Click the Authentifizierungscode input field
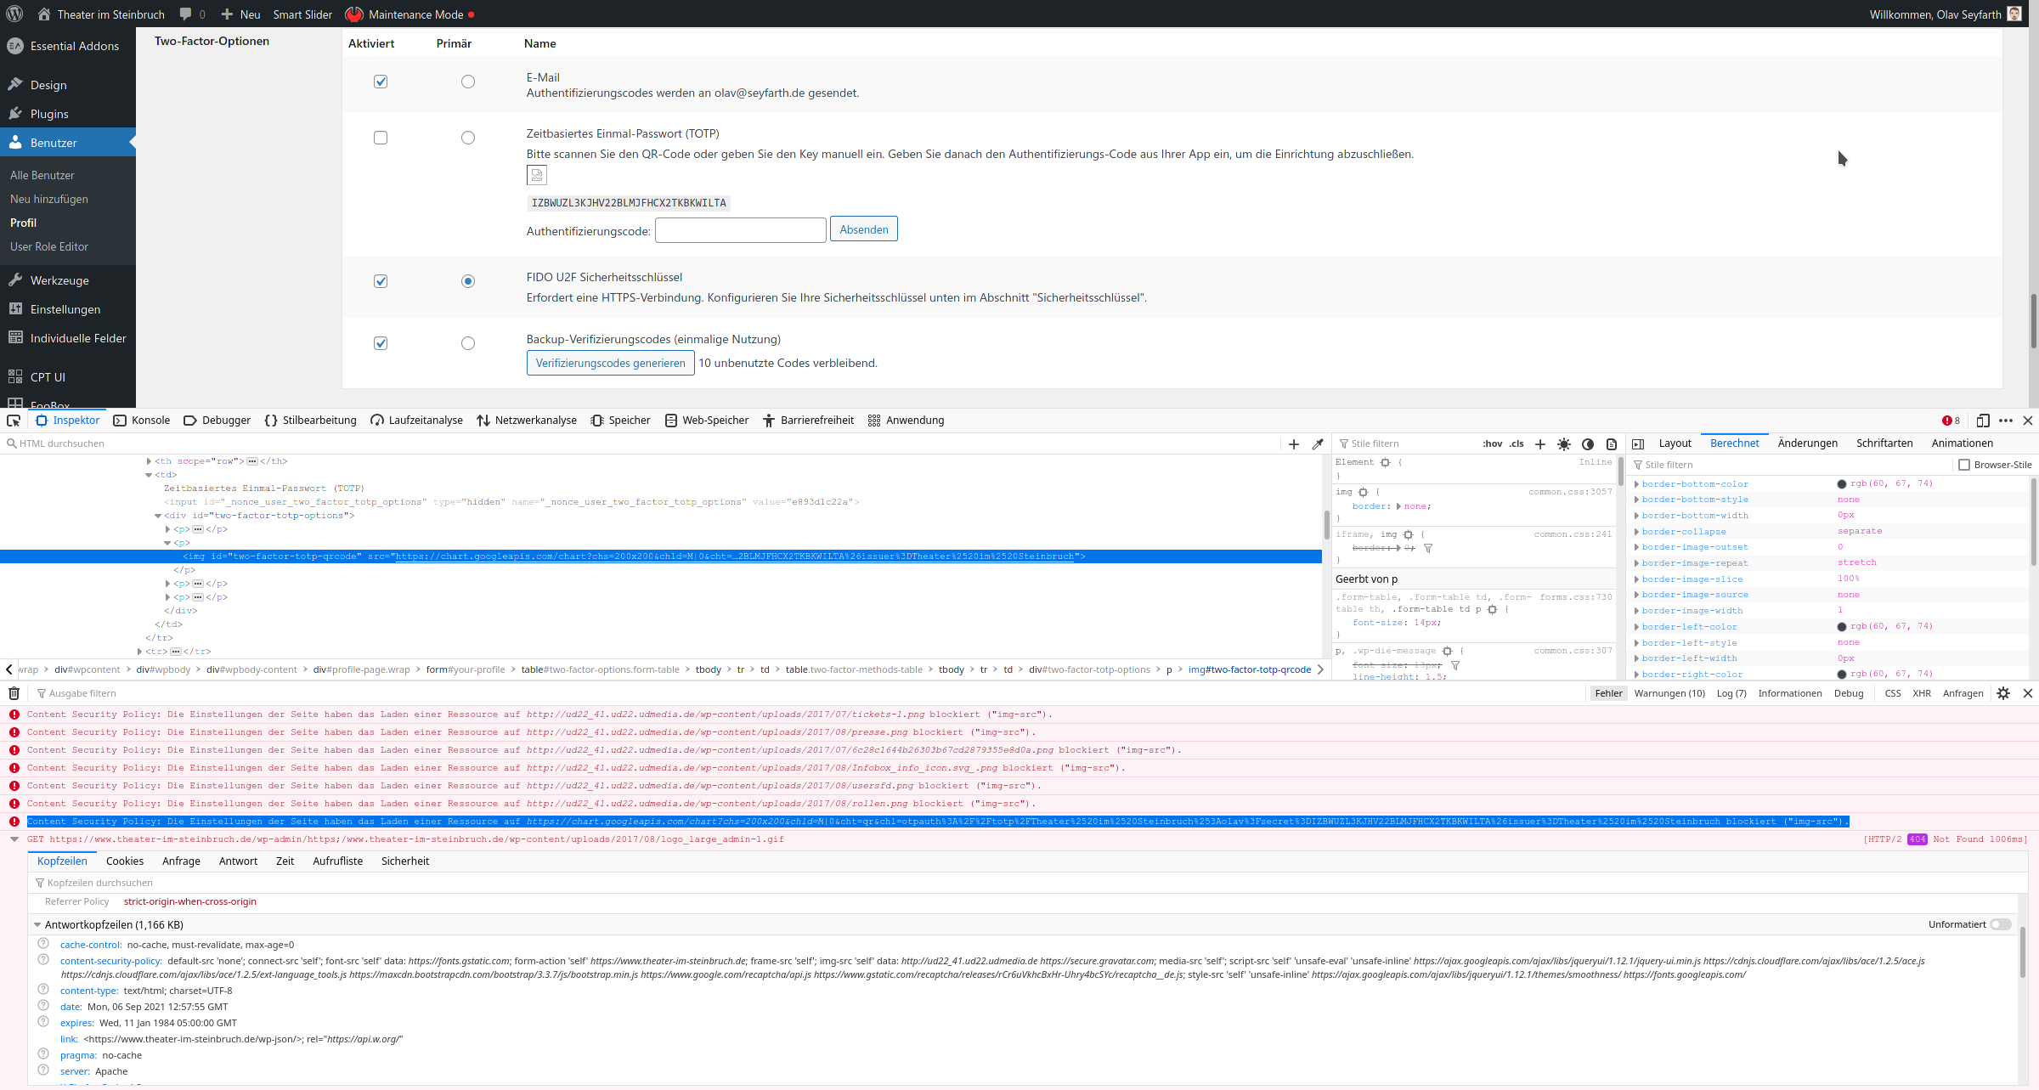The height and width of the screenshot is (1090, 2039). (x=740, y=229)
